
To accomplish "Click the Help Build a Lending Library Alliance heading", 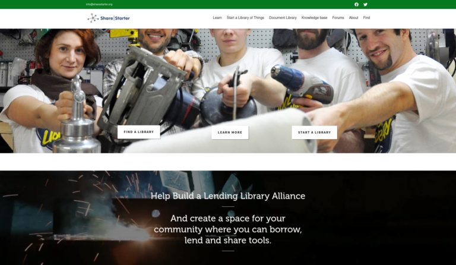I will (x=228, y=195).
